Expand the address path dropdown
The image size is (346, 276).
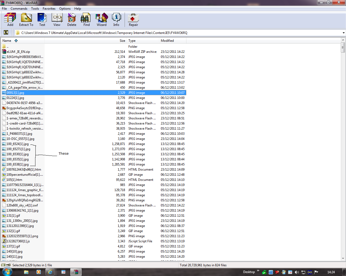344,33
